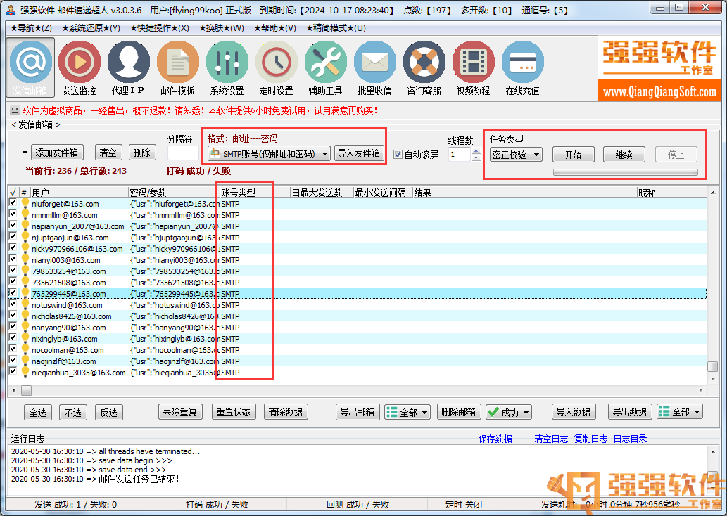Click the 清空 clear button
This screenshot has width=727, height=516.
click(x=108, y=153)
